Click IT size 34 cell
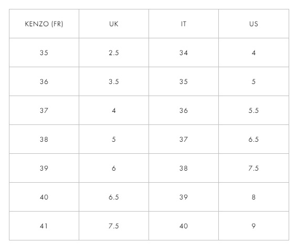The image size is (296, 252). [x=184, y=52]
